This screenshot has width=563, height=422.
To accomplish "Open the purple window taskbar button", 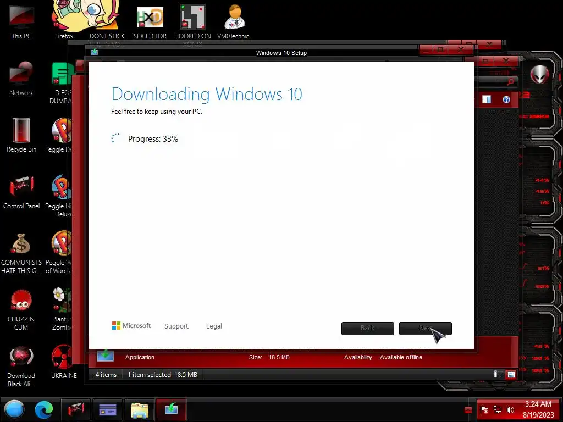I will pos(108,409).
